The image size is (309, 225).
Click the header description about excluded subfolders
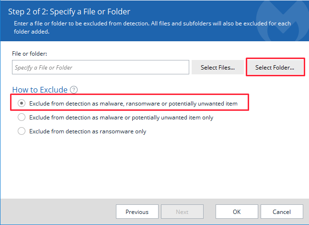[x=152, y=27]
